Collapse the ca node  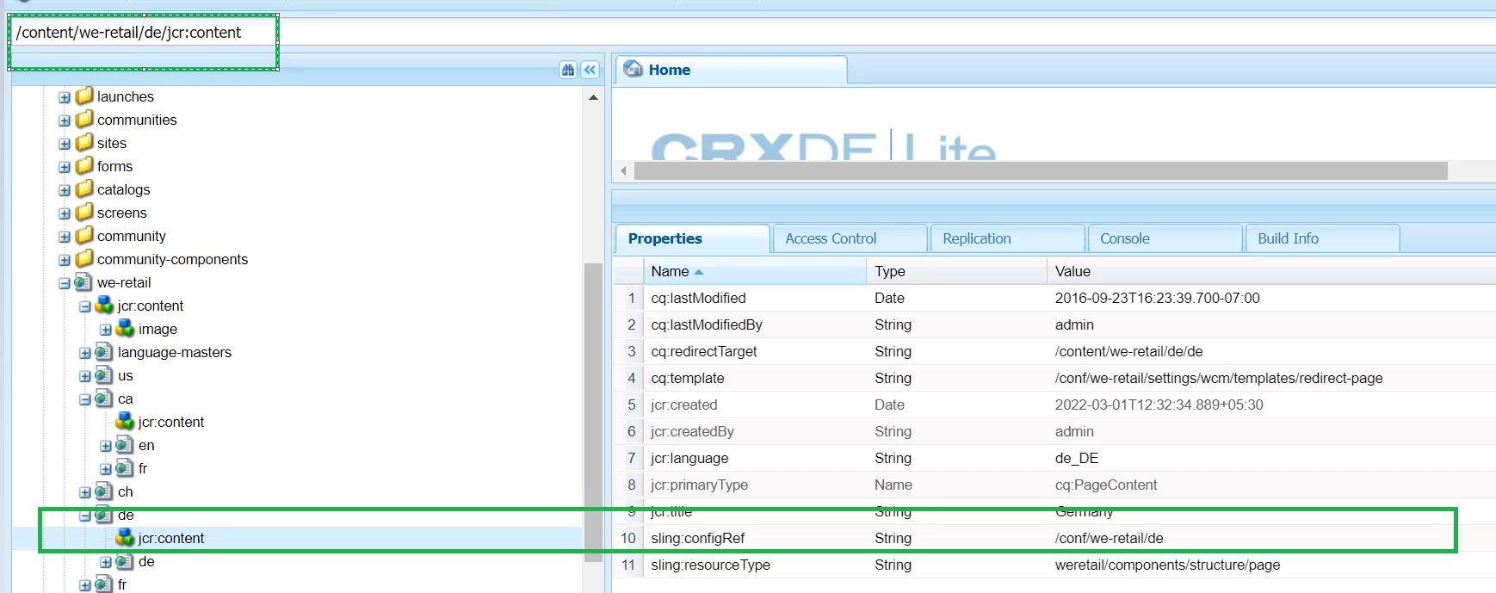(85, 399)
